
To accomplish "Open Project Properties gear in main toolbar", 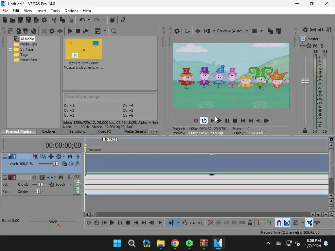I will 44,20.
